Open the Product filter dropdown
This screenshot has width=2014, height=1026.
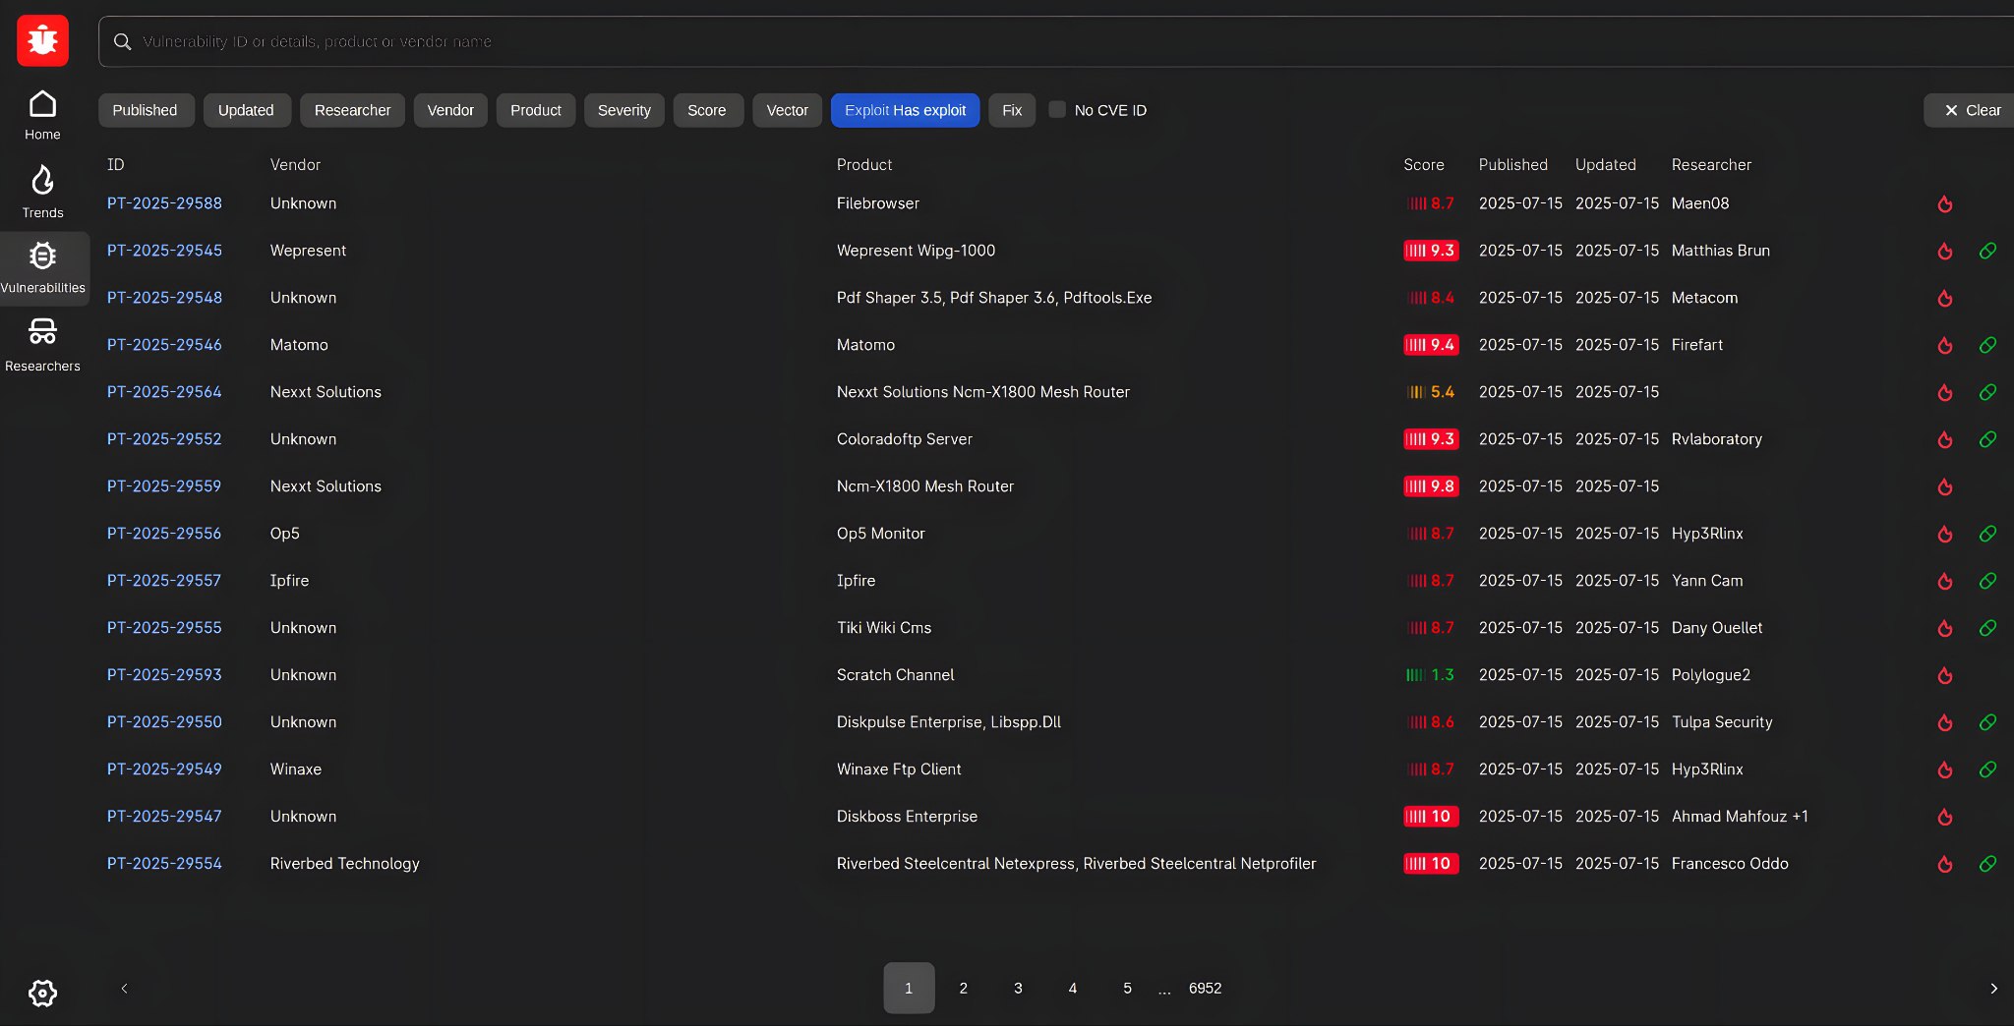(x=536, y=110)
